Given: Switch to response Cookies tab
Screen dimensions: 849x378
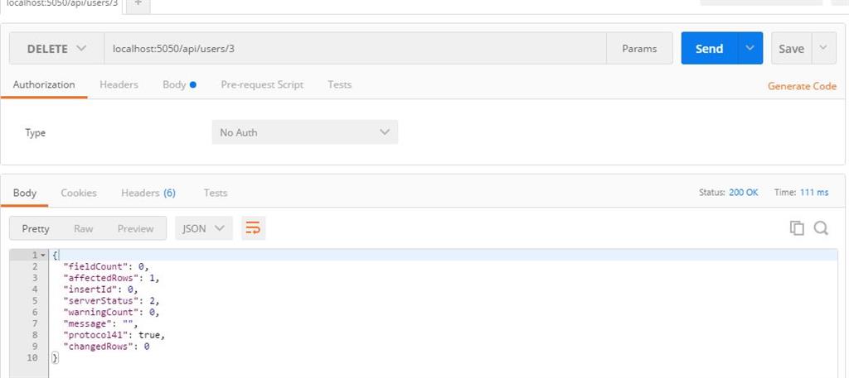Looking at the screenshot, I should (79, 193).
